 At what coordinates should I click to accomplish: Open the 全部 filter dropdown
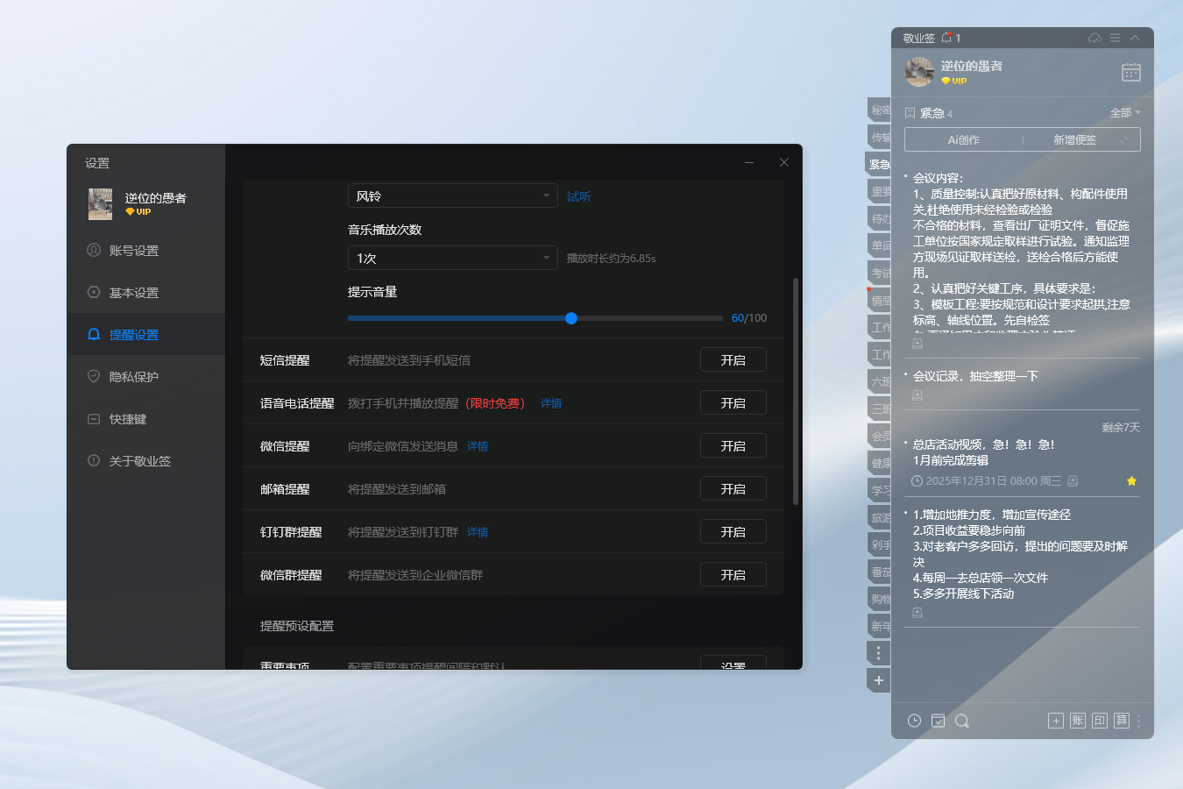(x=1124, y=112)
